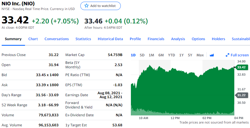The width and height of the screenshot is (250, 128).
Task: Click the 1y Target Est value 53.68
Action: point(117,125)
